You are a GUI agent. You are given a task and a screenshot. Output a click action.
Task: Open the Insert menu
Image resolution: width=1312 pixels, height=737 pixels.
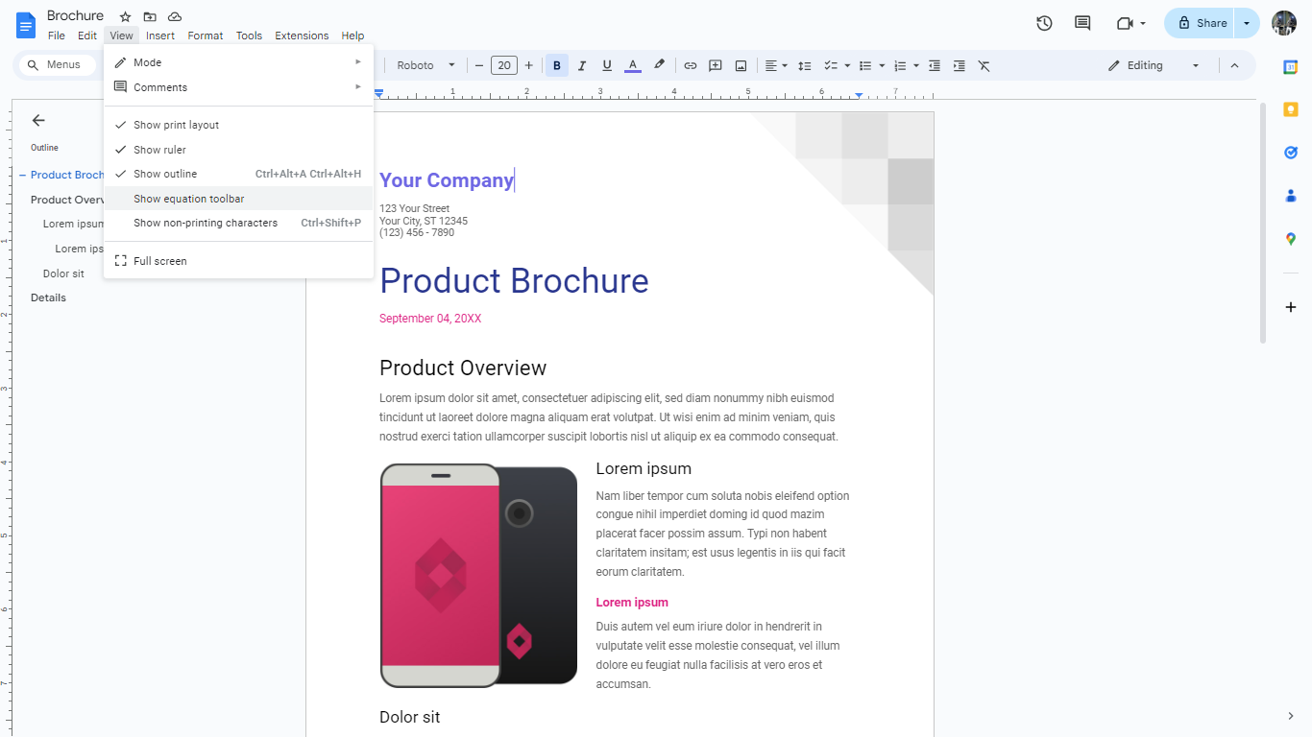click(x=160, y=36)
